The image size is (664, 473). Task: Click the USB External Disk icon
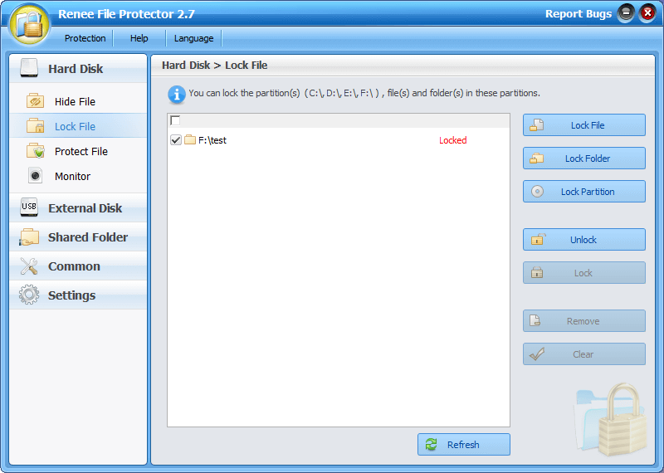(x=29, y=207)
